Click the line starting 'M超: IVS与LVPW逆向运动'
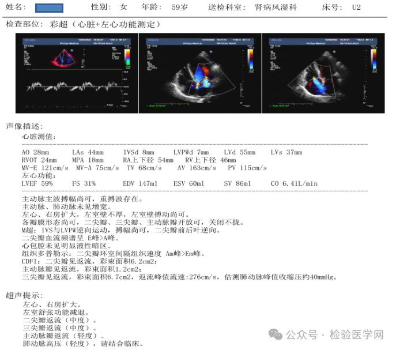Screen dimensions: 396x350 pyautogui.click(x=121, y=231)
